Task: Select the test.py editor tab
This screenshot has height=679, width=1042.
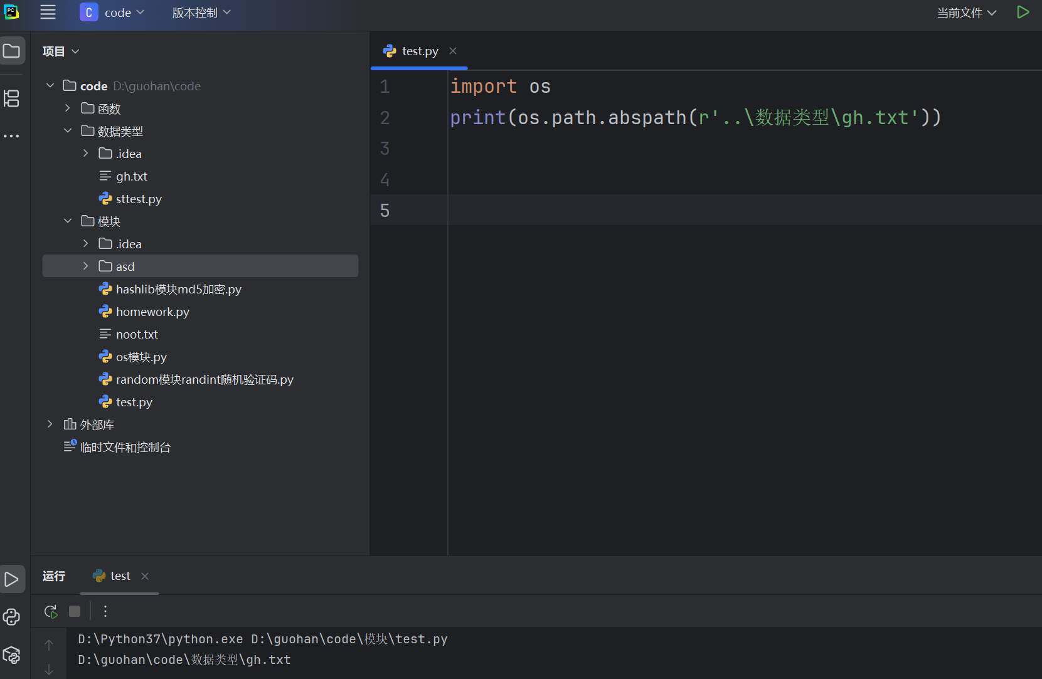Action: 419,51
